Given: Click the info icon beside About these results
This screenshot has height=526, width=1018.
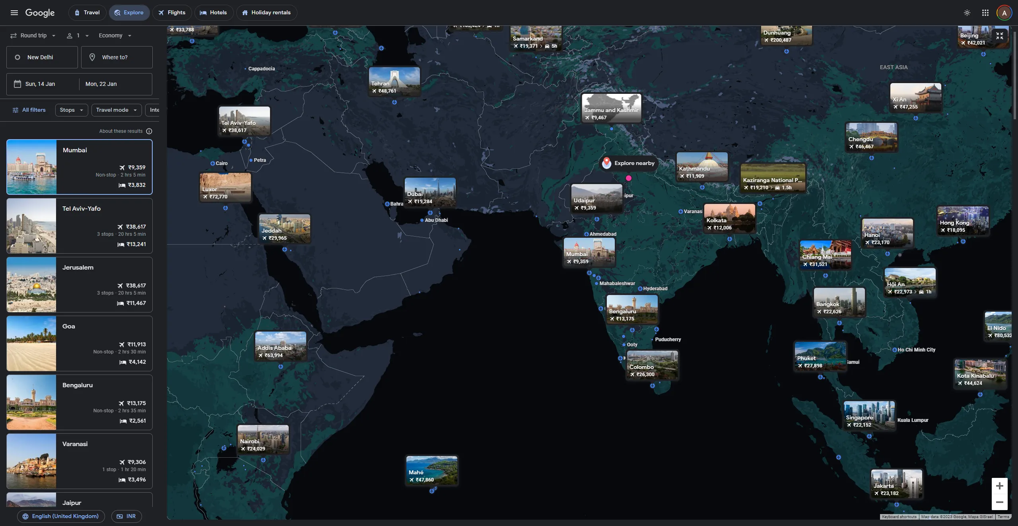Looking at the screenshot, I should (149, 131).
